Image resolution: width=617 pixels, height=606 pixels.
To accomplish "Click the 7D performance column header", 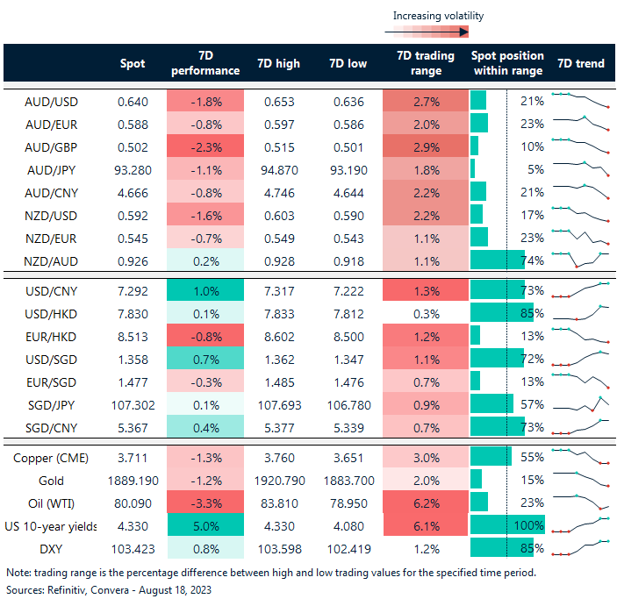I will pos(204,63).
